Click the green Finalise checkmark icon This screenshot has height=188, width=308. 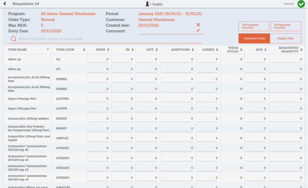[301, 4]
